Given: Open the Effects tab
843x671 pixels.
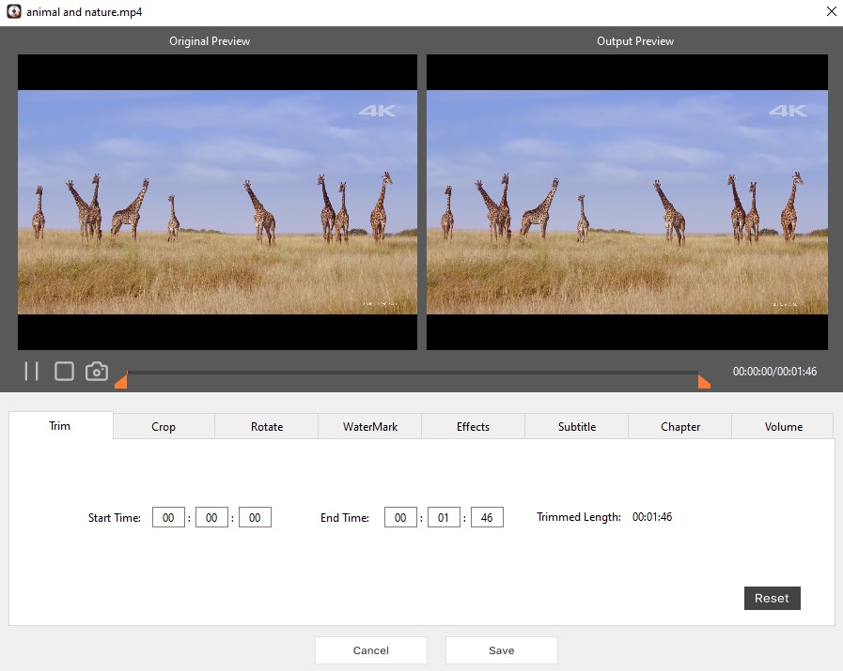Looking at the screenshot, I should (x=473, y=426).
